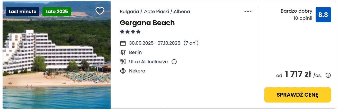
Task: Click the blue 8.8 rating badge
Action: (323, 15)
